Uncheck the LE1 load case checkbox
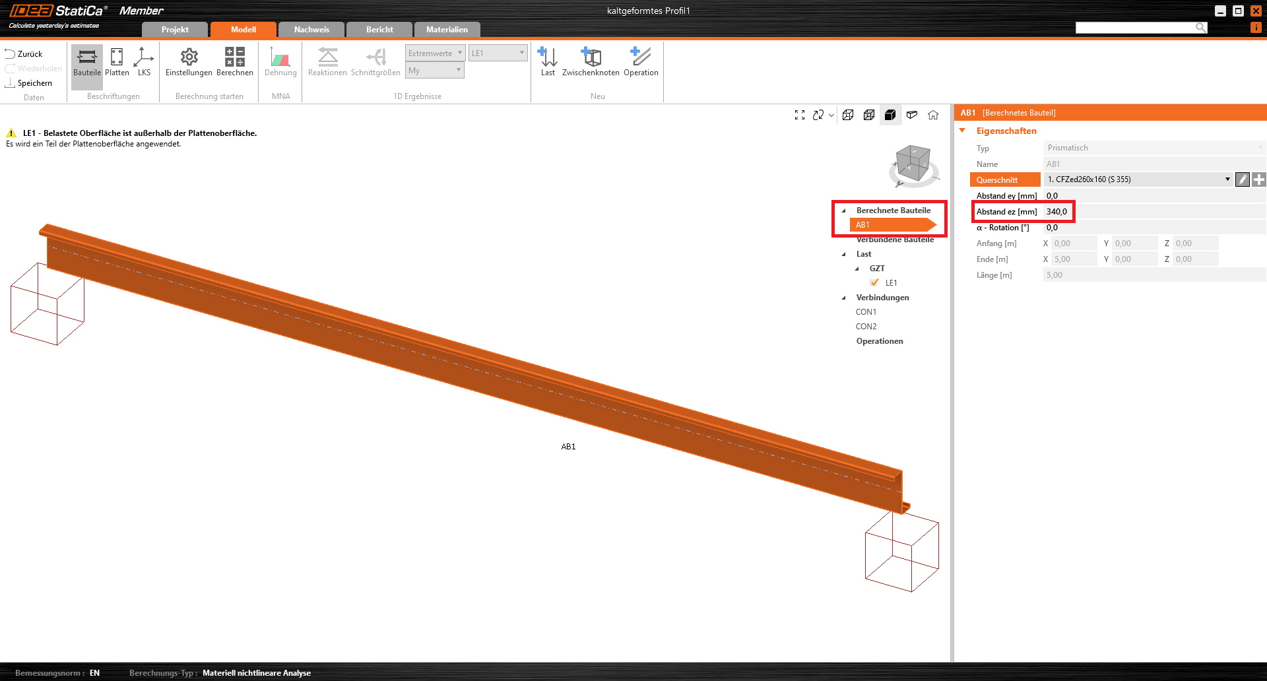 (874, 283)
